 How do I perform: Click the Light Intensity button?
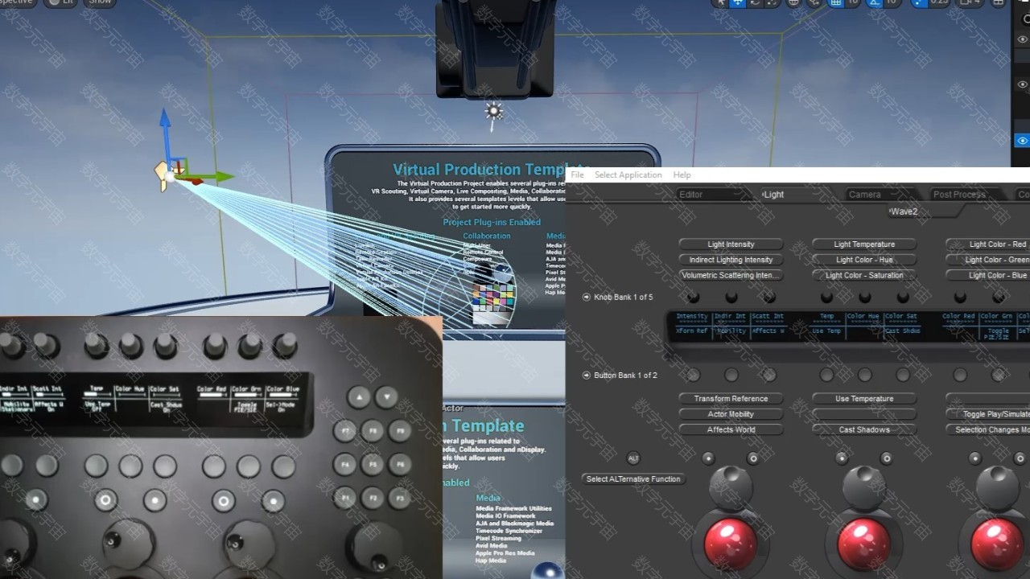pyautogui.click(x=731, y=244)
